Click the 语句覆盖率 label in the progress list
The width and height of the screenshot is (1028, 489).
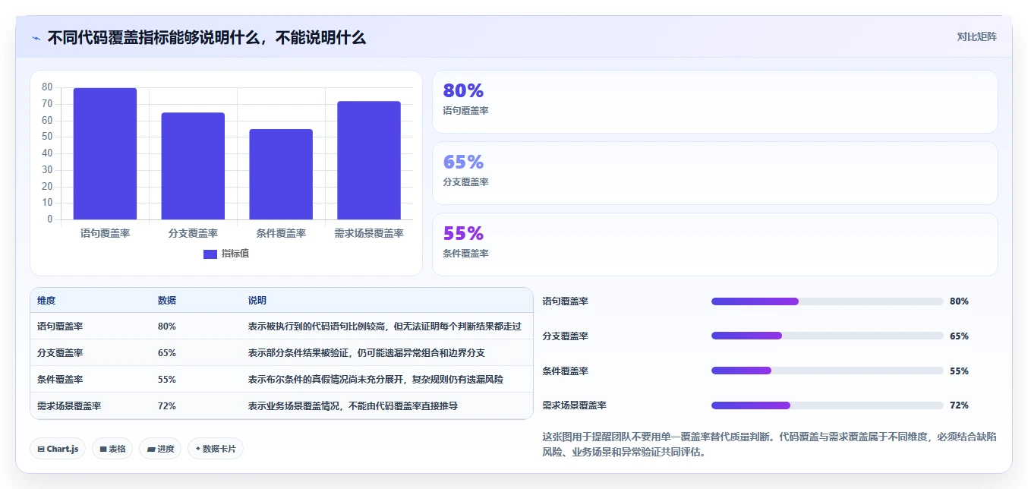566,301
